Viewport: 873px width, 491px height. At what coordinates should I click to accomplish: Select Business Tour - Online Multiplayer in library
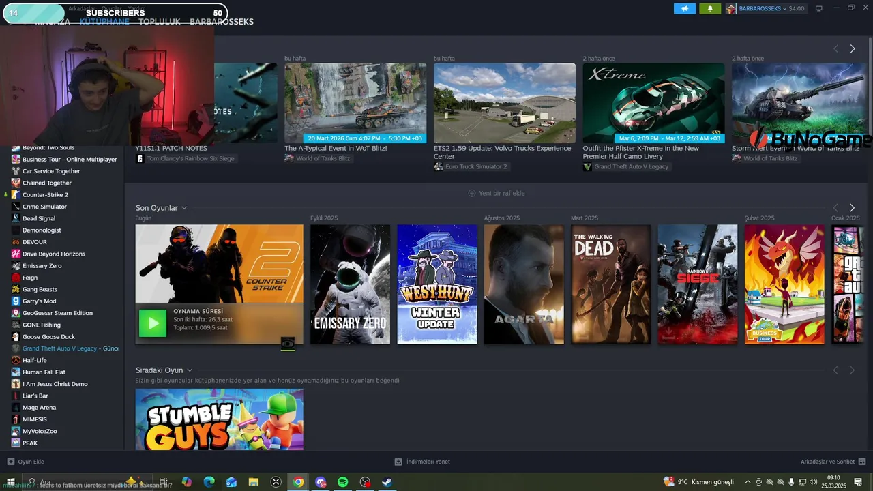click(x=70, y=160)
